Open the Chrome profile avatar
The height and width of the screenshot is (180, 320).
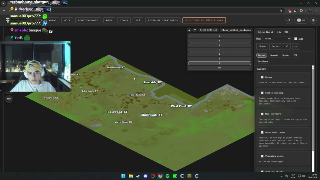[310, 10]
